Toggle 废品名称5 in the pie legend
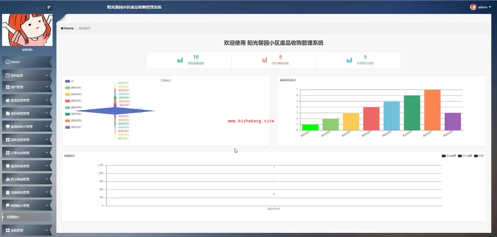This screenshot has height=237, width=497. point(73,114)
